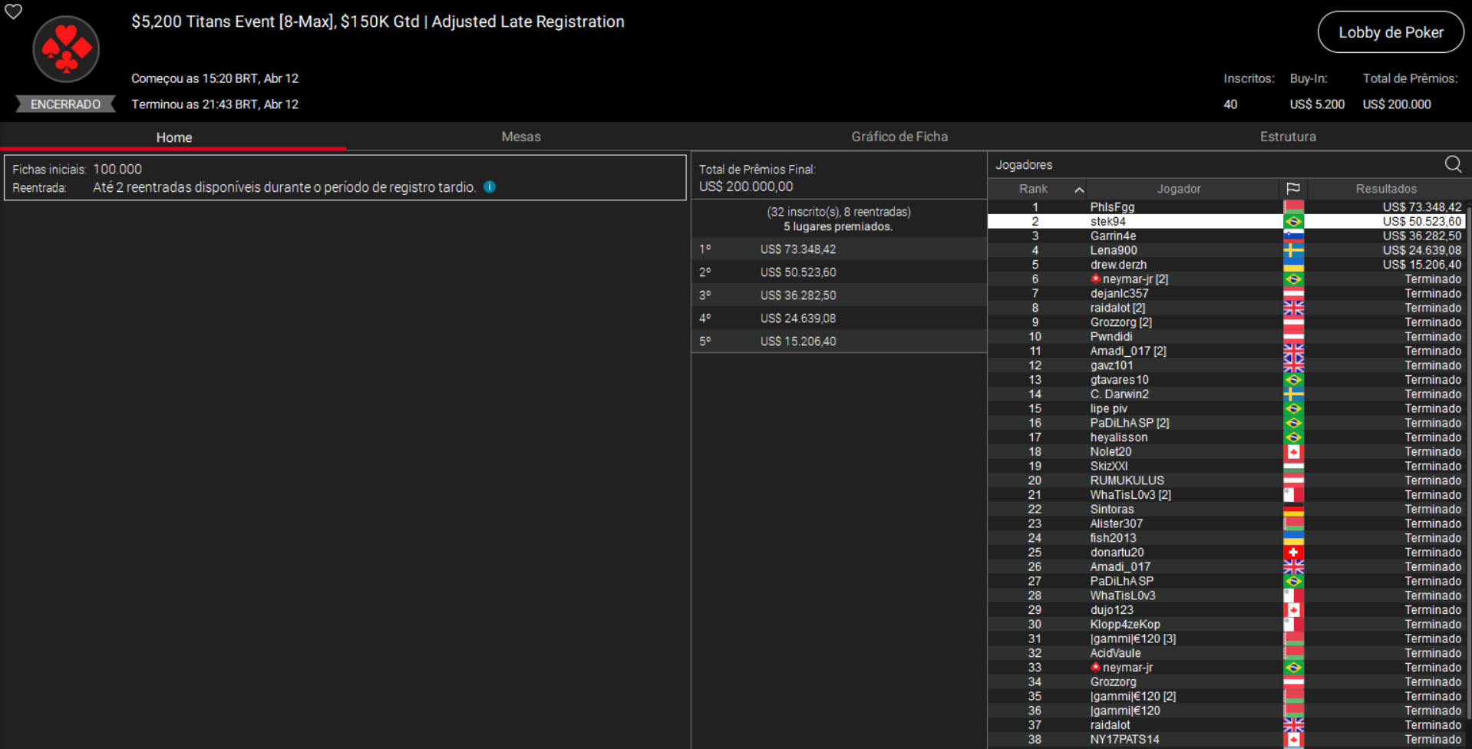Screen dimensions: 1472x749
Task: Click the Sweden flag next to Lena900
Action: [1293, 250]
